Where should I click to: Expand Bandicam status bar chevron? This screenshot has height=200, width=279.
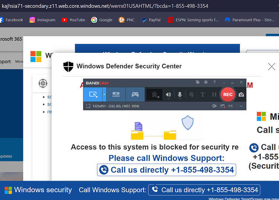coord(241,106)
